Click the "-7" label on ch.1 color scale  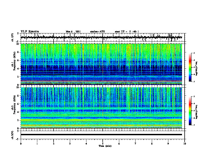click(194, 82)
